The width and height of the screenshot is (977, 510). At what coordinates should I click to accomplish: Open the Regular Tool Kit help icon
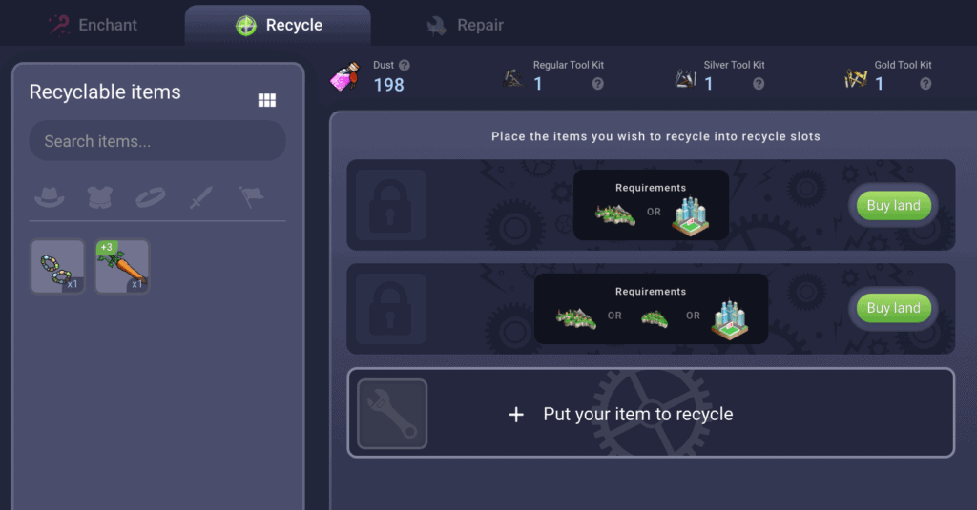[597, 84]
